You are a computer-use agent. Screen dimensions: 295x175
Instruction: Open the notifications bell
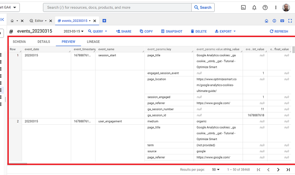pos(254,7)
